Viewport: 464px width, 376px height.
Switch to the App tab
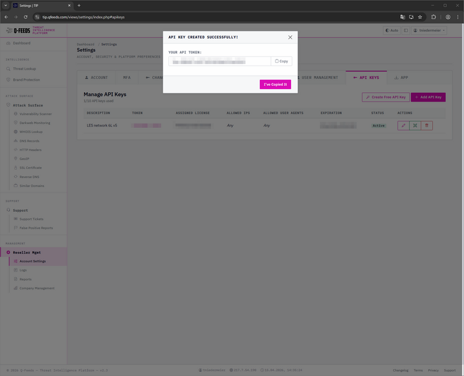pos(401,78)
